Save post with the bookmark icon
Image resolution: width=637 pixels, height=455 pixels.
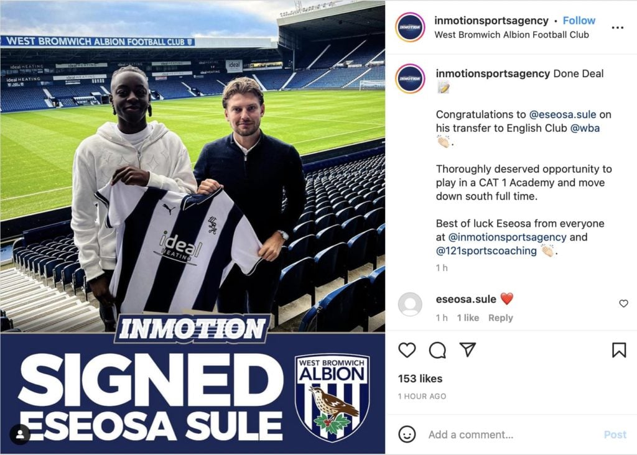[619, 350]
